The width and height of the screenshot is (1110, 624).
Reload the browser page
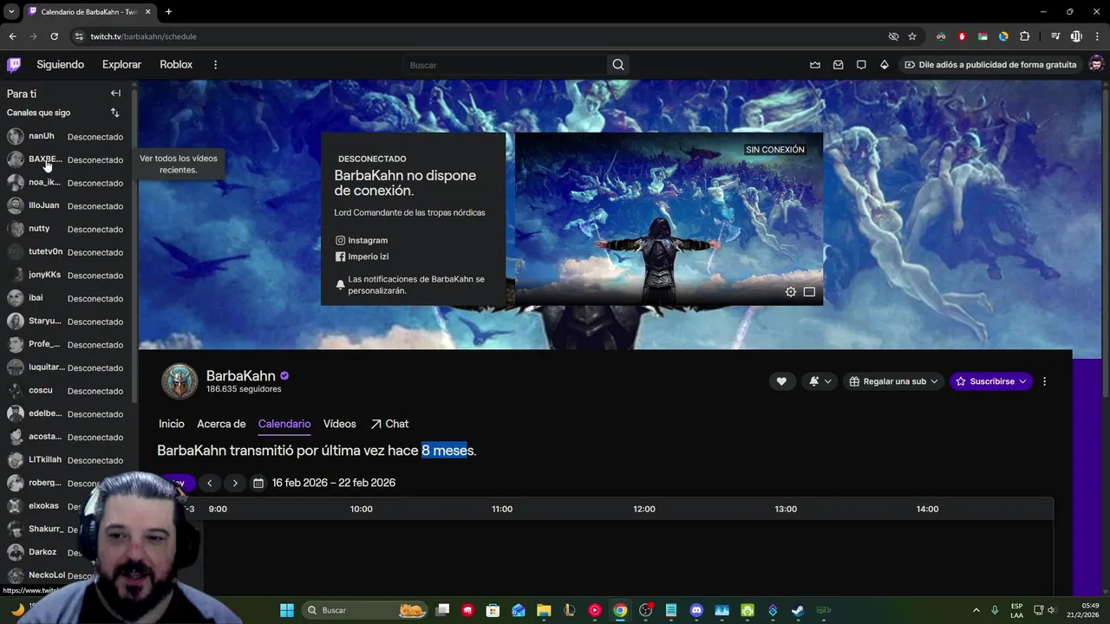tap(54, 36)
